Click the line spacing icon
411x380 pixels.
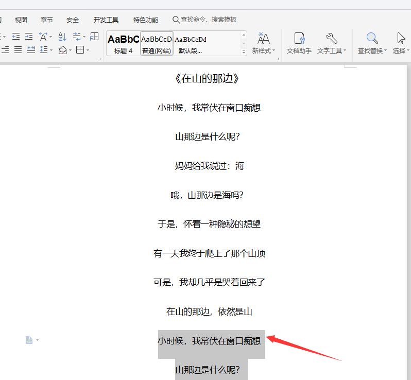point(44,49)
